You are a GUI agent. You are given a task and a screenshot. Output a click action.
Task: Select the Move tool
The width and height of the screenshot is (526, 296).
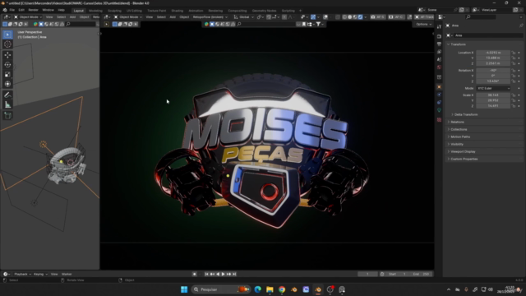[x=7, y=55]
